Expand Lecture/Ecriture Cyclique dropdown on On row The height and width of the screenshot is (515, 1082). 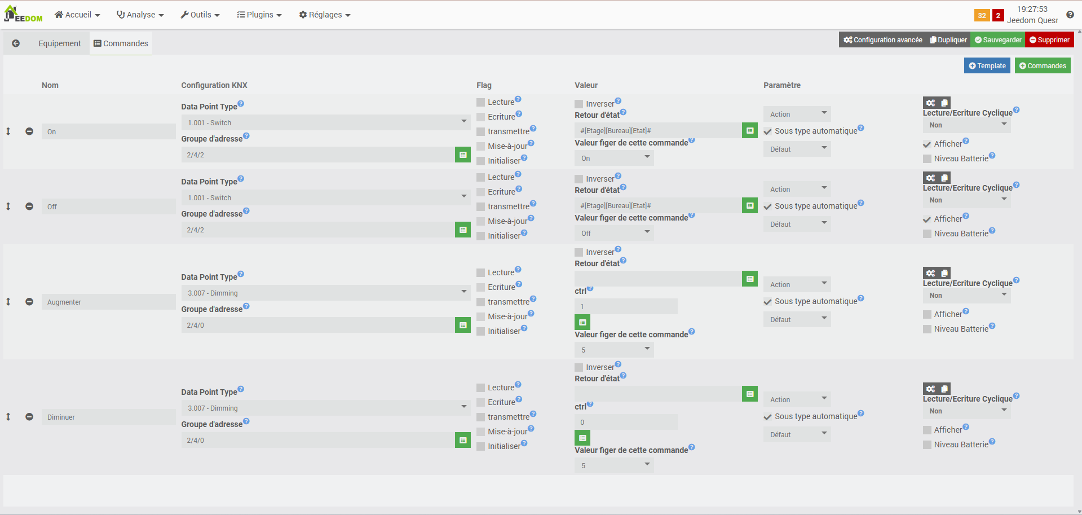coord(967,125)
